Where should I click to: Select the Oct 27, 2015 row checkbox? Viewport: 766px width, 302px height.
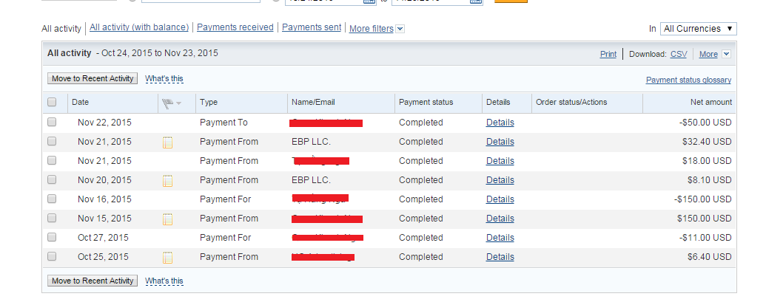coord(52,238)
